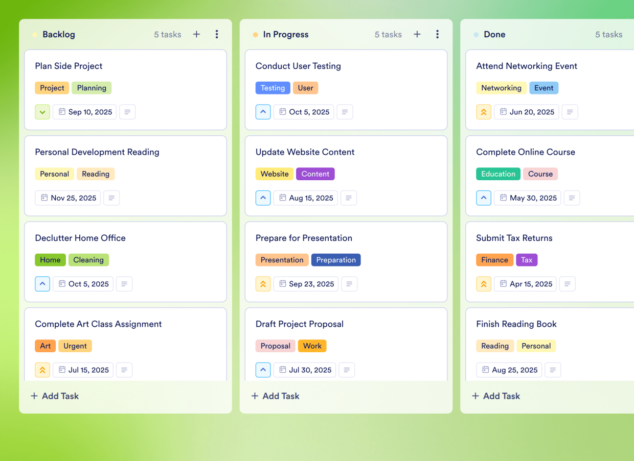Open the notes icon on Finish Reading Book
This screenshot has height=461, width=634.
click(x=553, y=370)
